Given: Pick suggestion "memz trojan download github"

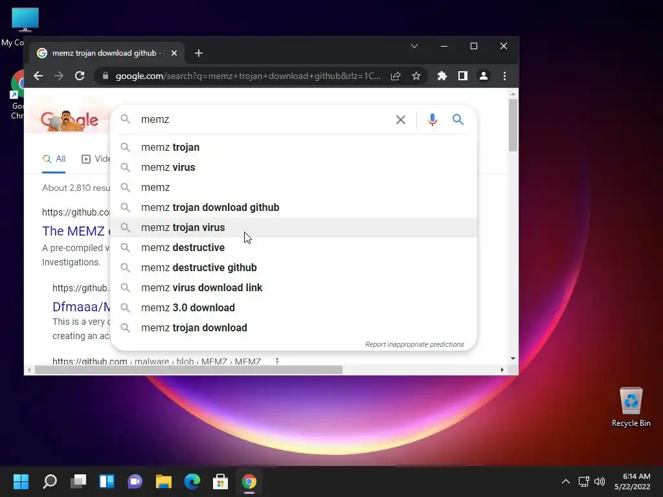Looking at the screenshot, I should pyautogui.click(x=293, y=208).
